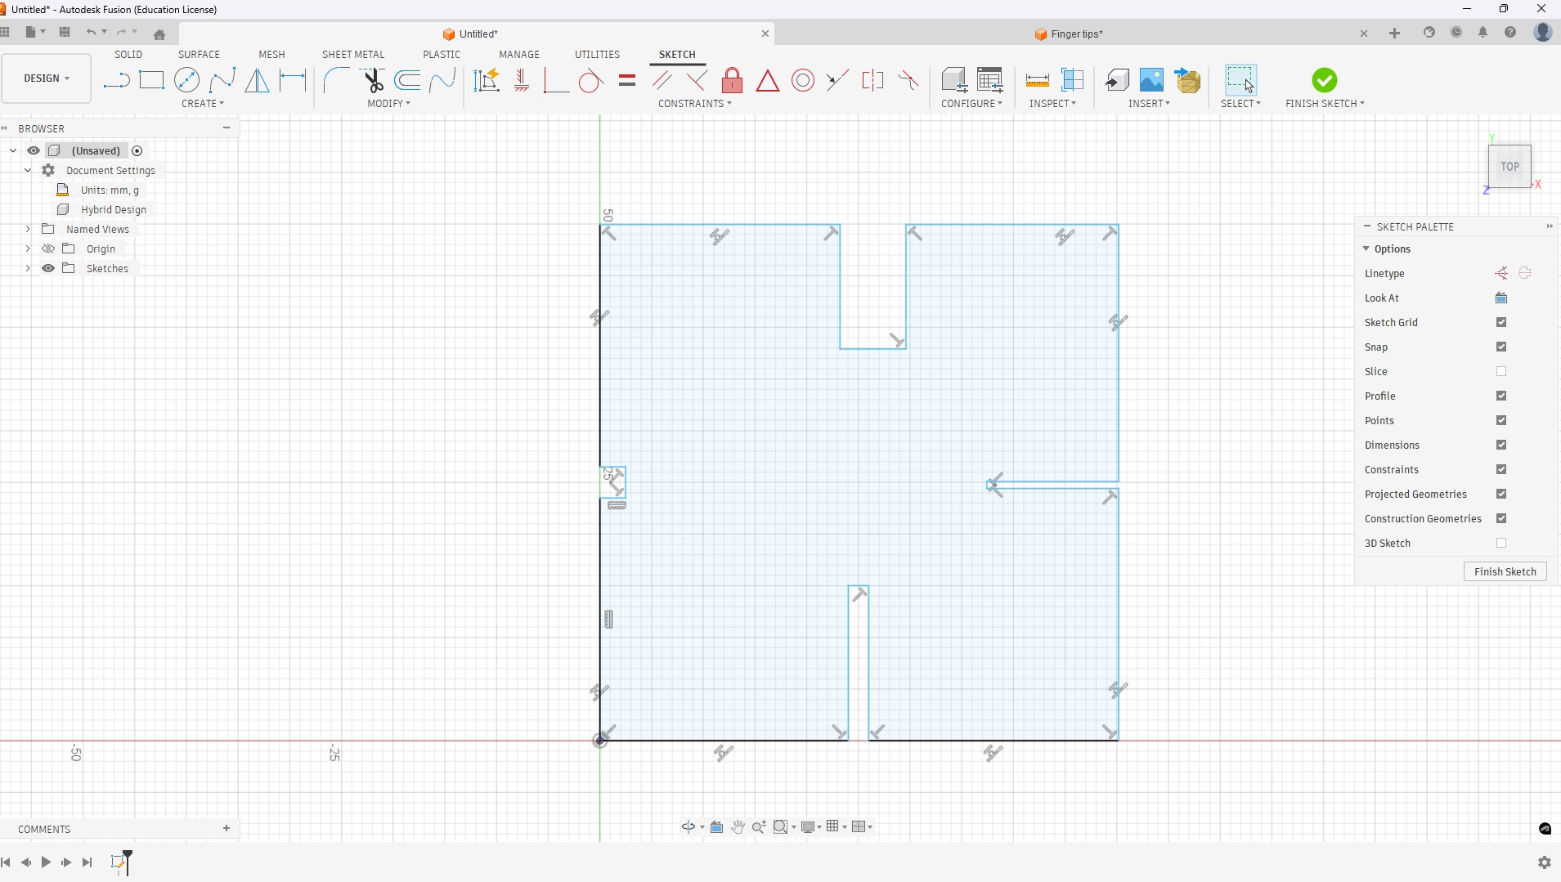The width and height of the screenshot is (1561, 882).
Task: Collapse the Document Settings node
Action: [28, 170]
